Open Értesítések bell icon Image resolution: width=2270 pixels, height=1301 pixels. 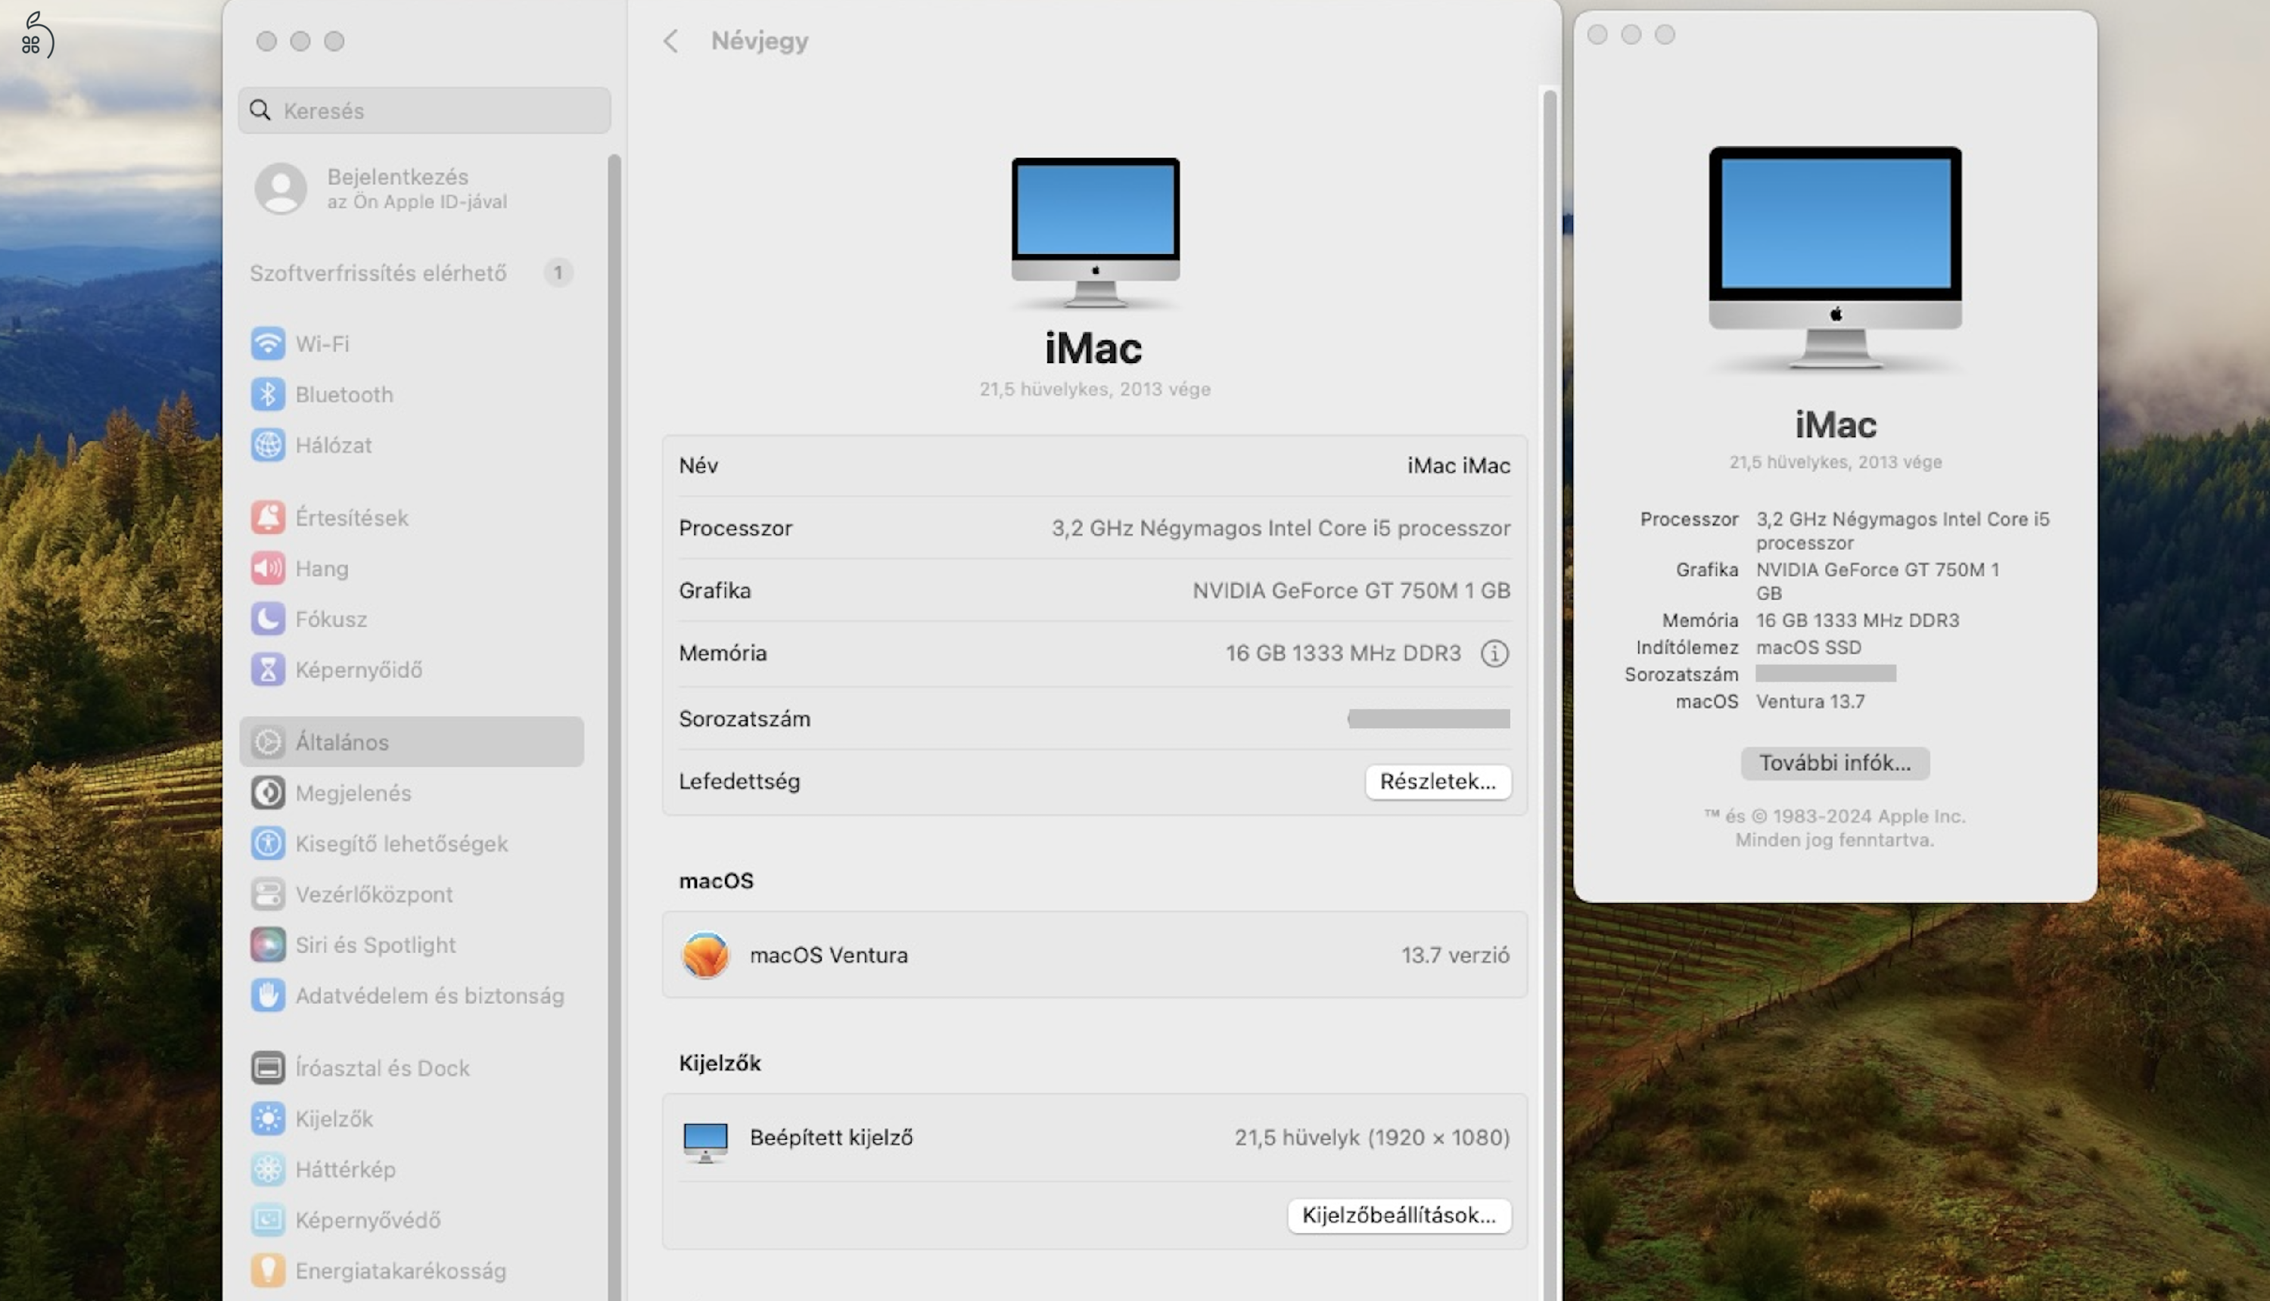point(268,517)
